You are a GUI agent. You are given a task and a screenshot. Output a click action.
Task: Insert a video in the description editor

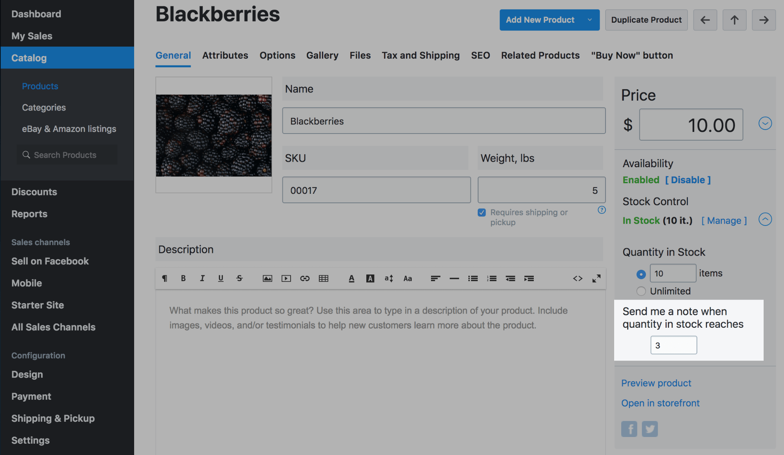(x=286, y=278)
